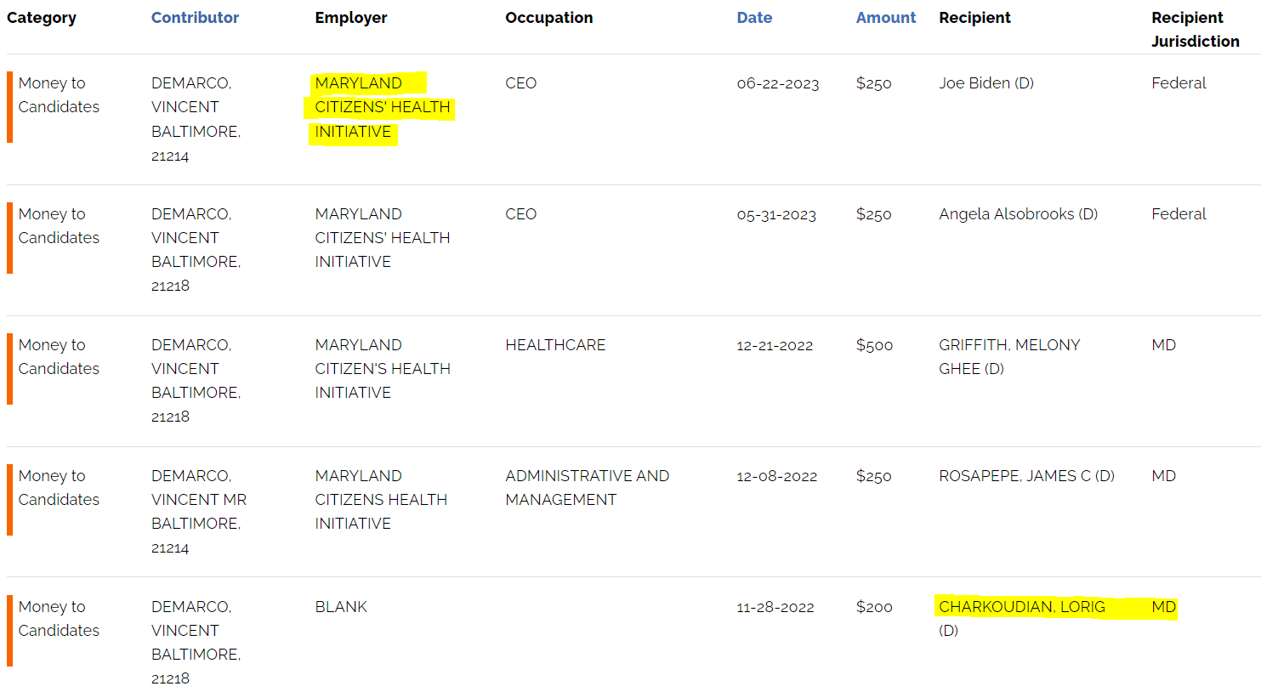The image size is (1261, 692).
Task: Sort table by Amount column header
Action: point(885,18)
